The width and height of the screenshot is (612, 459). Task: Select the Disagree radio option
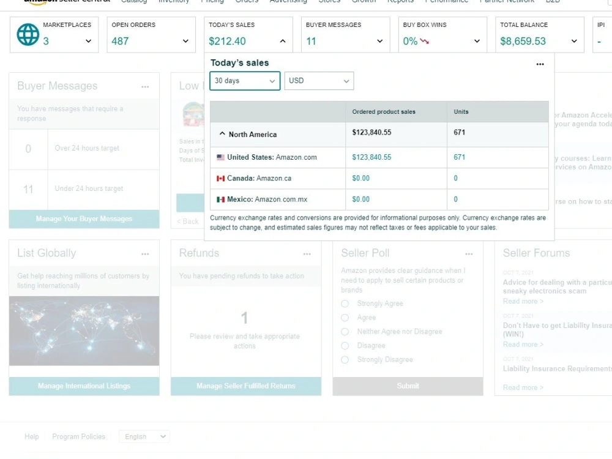pos(345,346)
